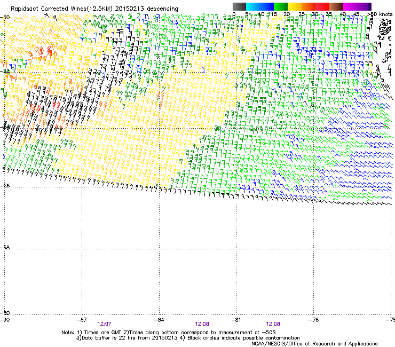Click the orange 25-30 knots legend swatch
The width and height of the screenshot is (395, 347).
309,6
